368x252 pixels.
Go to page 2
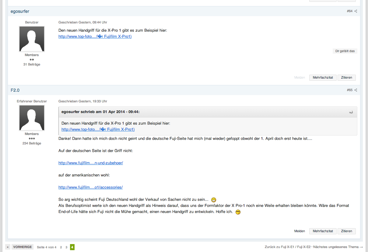tap(61, 247)
